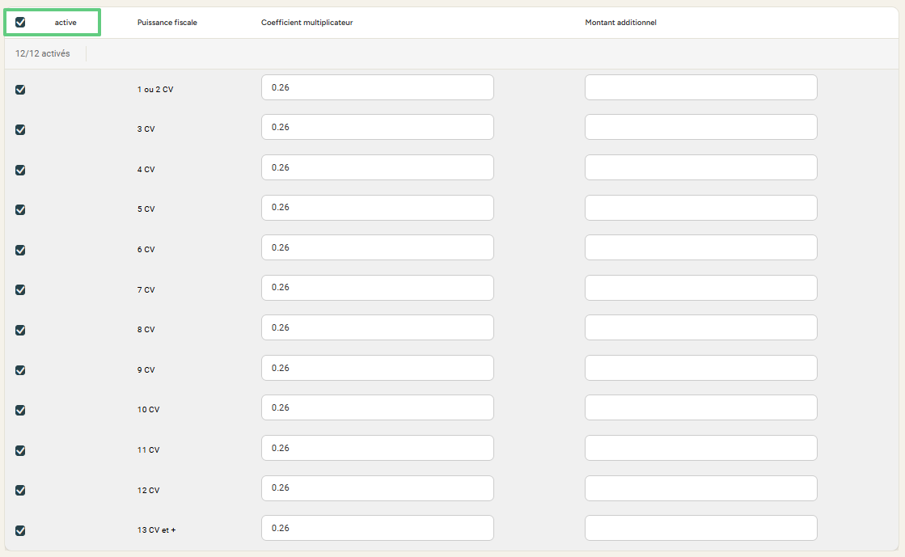Uncheck the 3 CV row checkbox
The height and width of the screenshot is (557, 905).
[x=20, y=130]
